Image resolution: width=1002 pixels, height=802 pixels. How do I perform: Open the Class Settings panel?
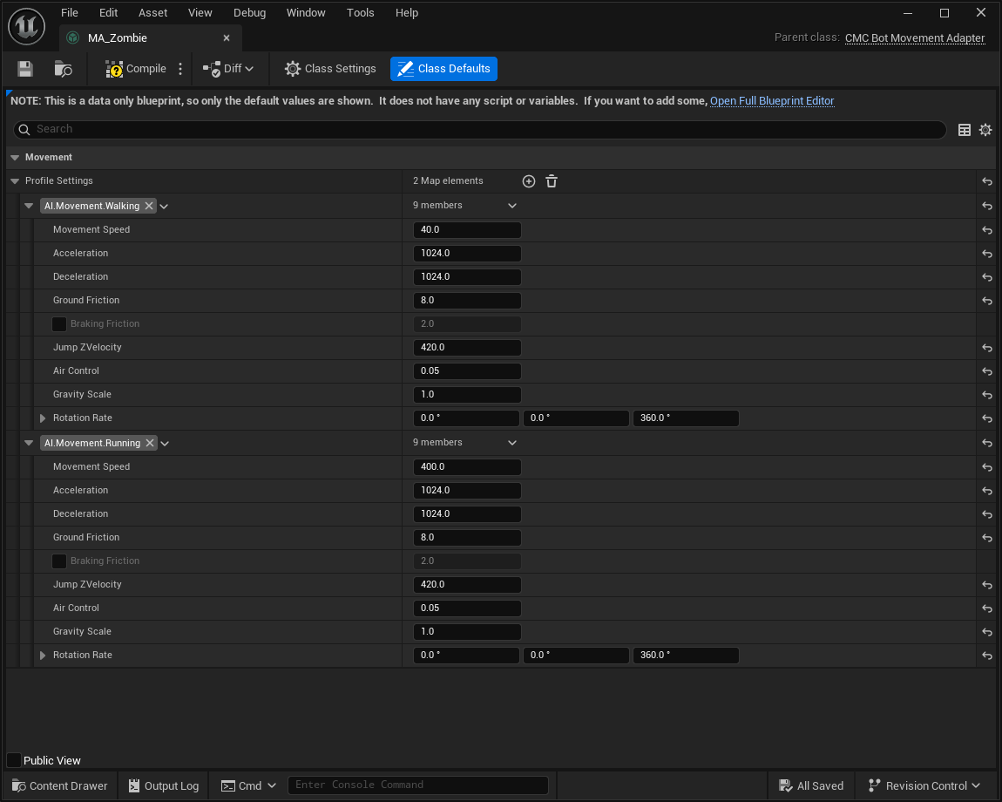[330, 69]
